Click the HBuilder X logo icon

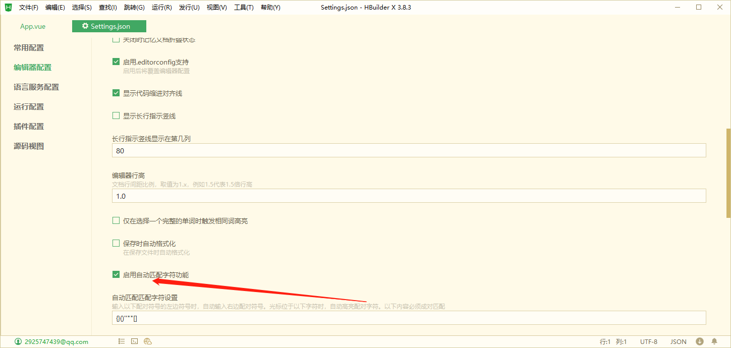coord(7,7)
